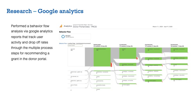Select the All Users segment circle
195x110 pixels.
(63, 36)
